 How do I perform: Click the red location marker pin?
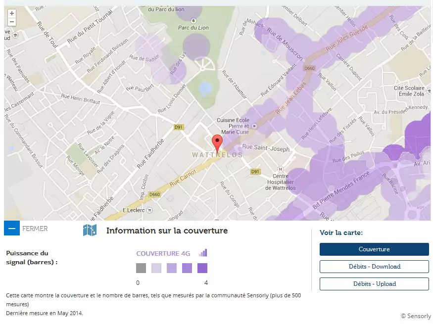(217, 142)
